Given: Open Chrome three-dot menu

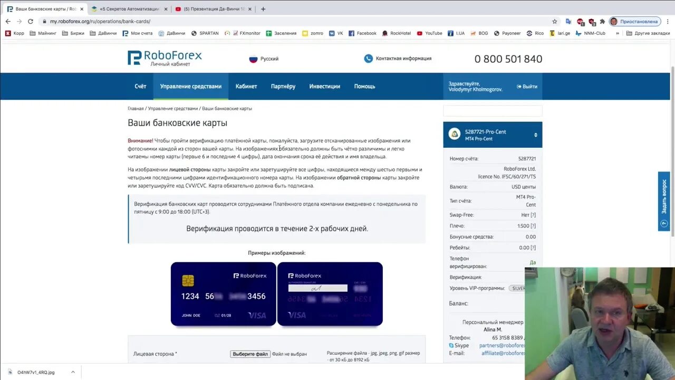Looking at the screenshot, I should point(668,21).
